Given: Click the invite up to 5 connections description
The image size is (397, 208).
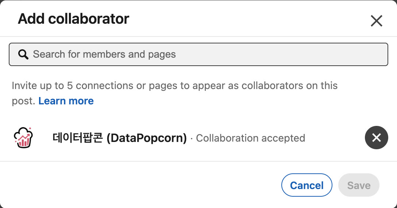Looking at the screenshot, I should [x=174, y=93].
